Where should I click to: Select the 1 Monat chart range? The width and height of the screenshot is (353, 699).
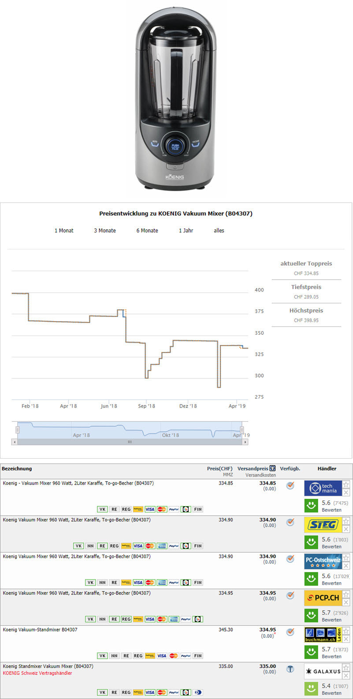point(64,231)
